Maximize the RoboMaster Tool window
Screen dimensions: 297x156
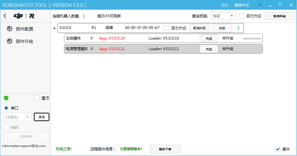click(280, 5)
